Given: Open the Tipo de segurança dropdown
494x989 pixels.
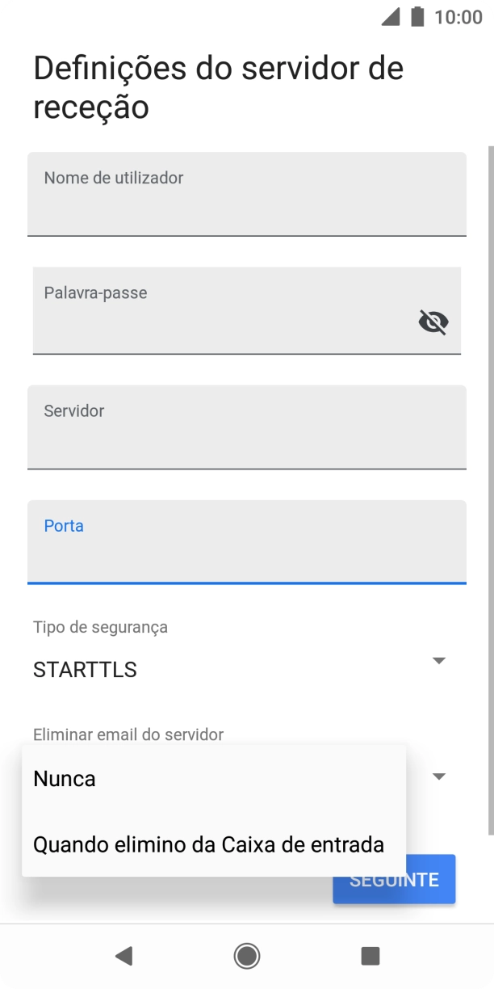Looking at the screenshot, I should 437,660.
